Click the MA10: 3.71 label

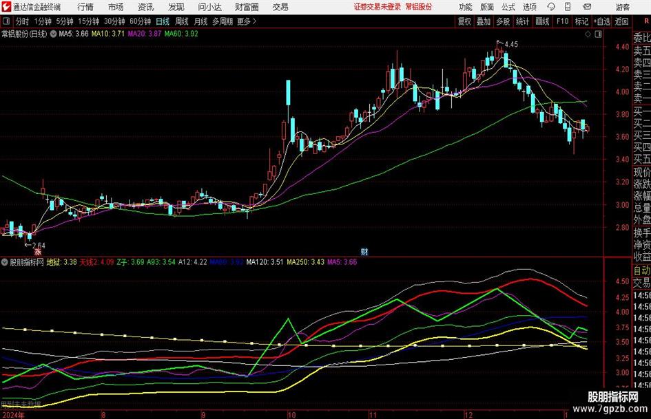click(108, 34)
